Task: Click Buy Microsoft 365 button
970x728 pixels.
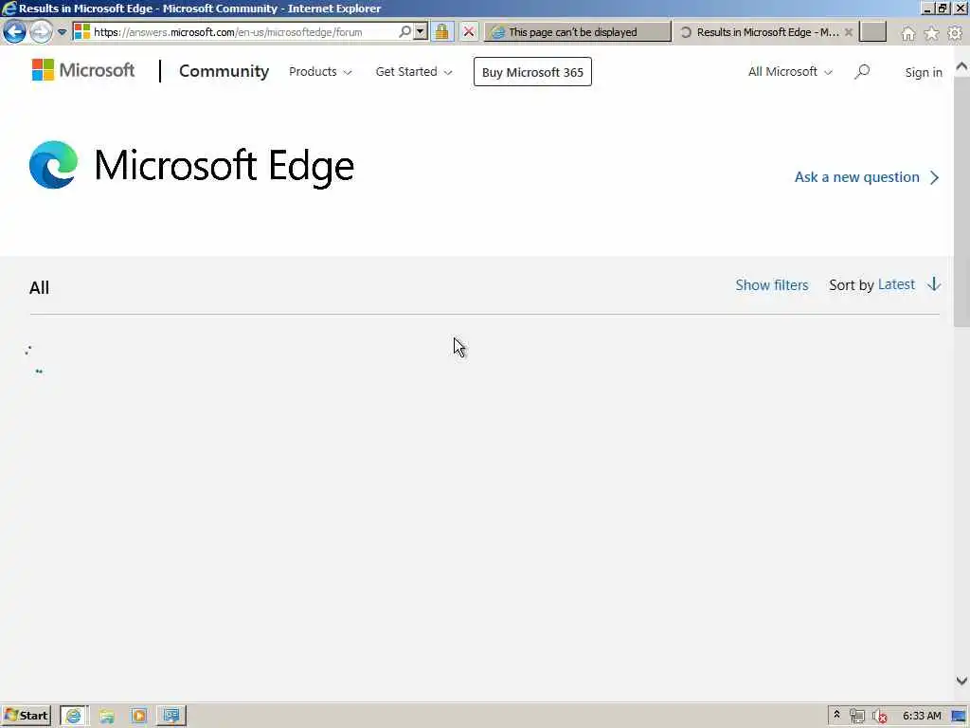Action: pos(532,72)
